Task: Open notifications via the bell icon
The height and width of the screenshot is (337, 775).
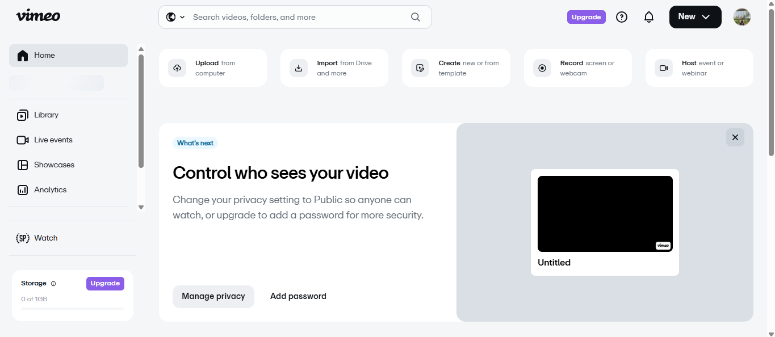Action: click(x=648, y=17)
